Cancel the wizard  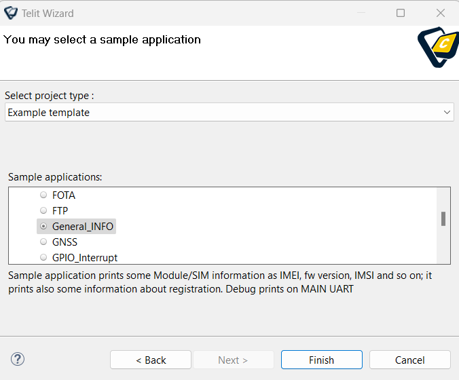tap(410, 360)
